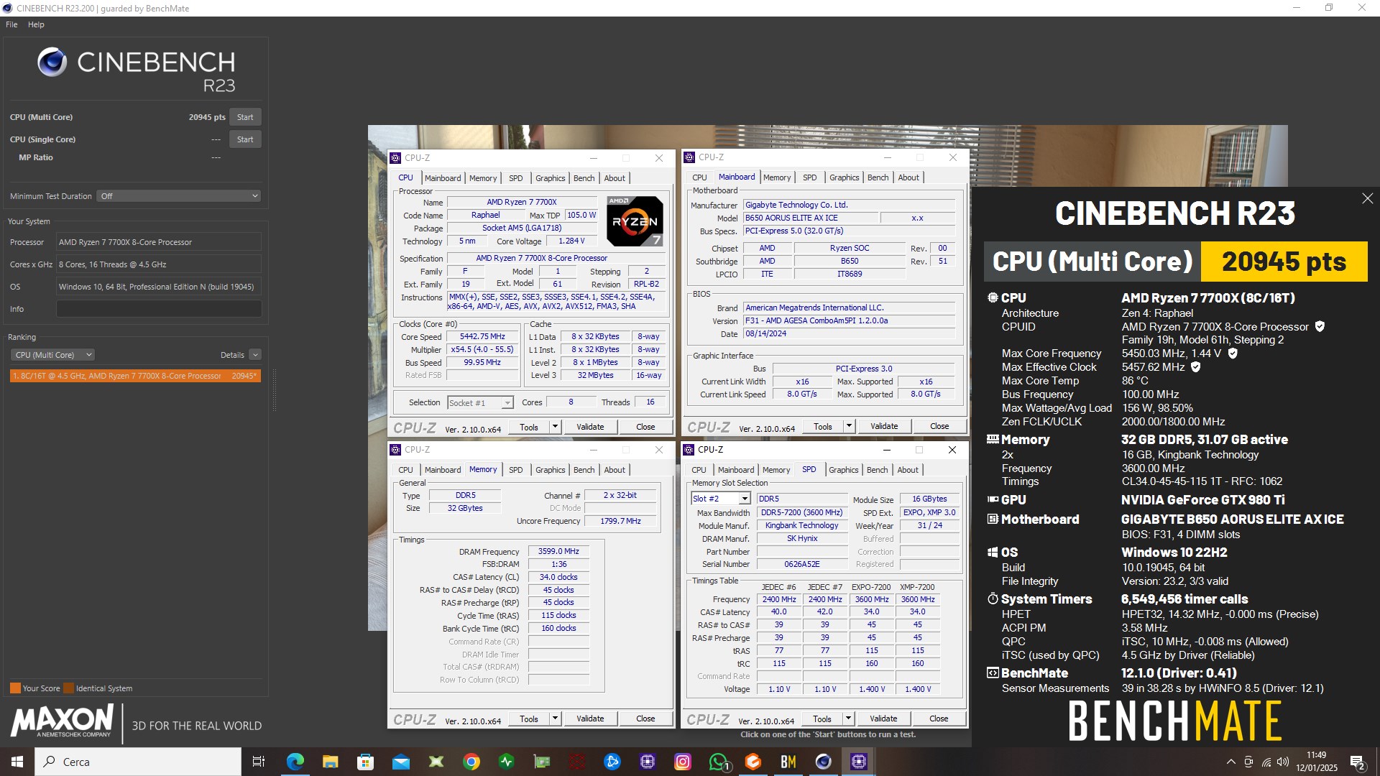Open Tools dropdown arrow in Memory window

(x=555, y=719)
